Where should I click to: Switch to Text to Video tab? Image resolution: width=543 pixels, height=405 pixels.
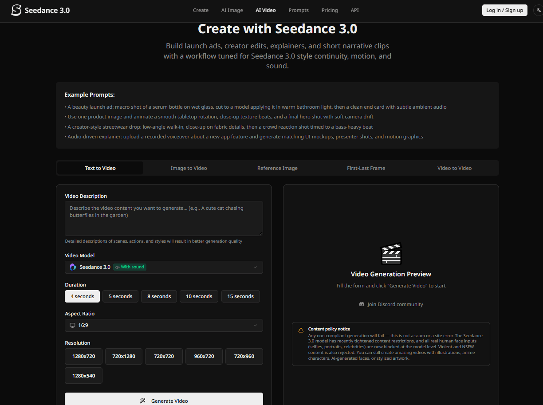pos(100,168)
